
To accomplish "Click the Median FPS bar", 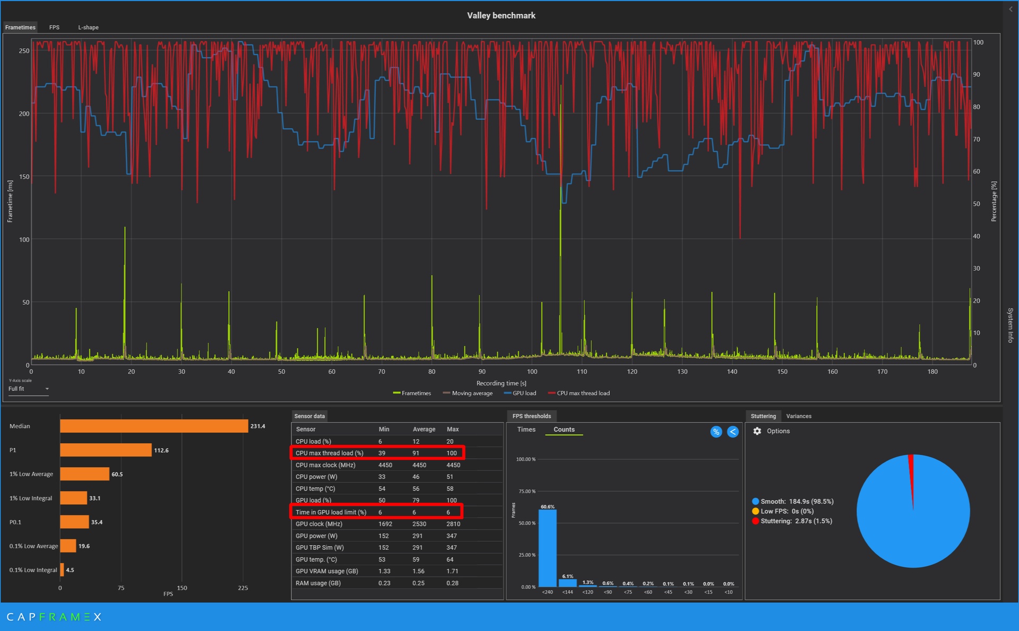I will (154, 426).
